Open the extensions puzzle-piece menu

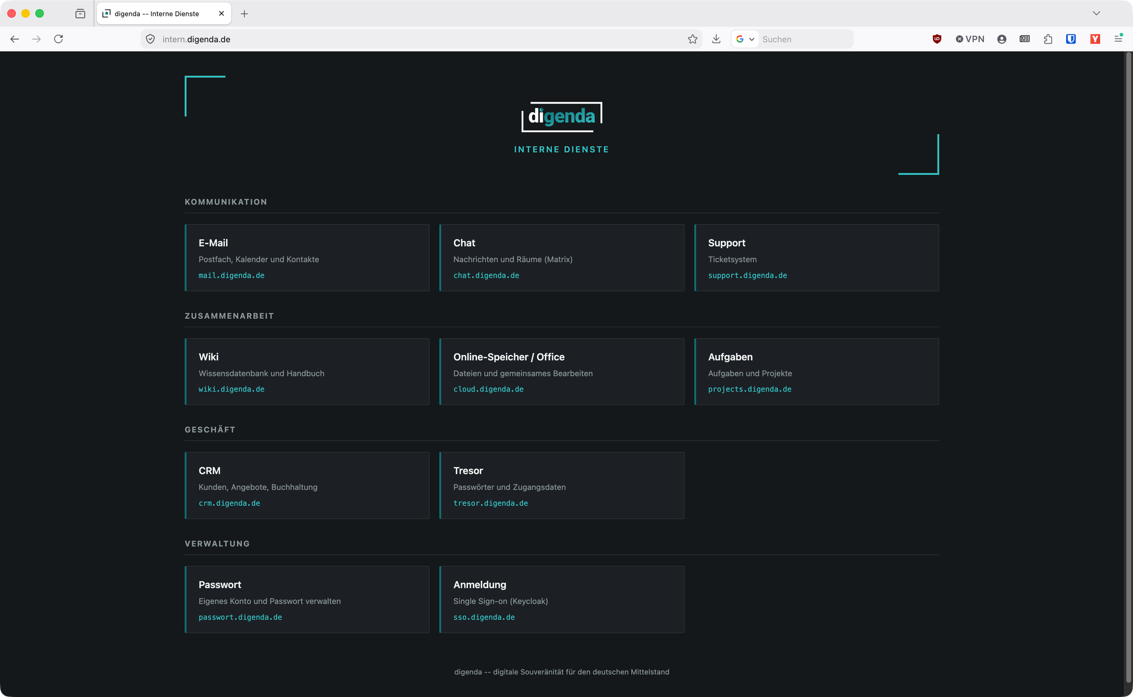point(1048,39)
